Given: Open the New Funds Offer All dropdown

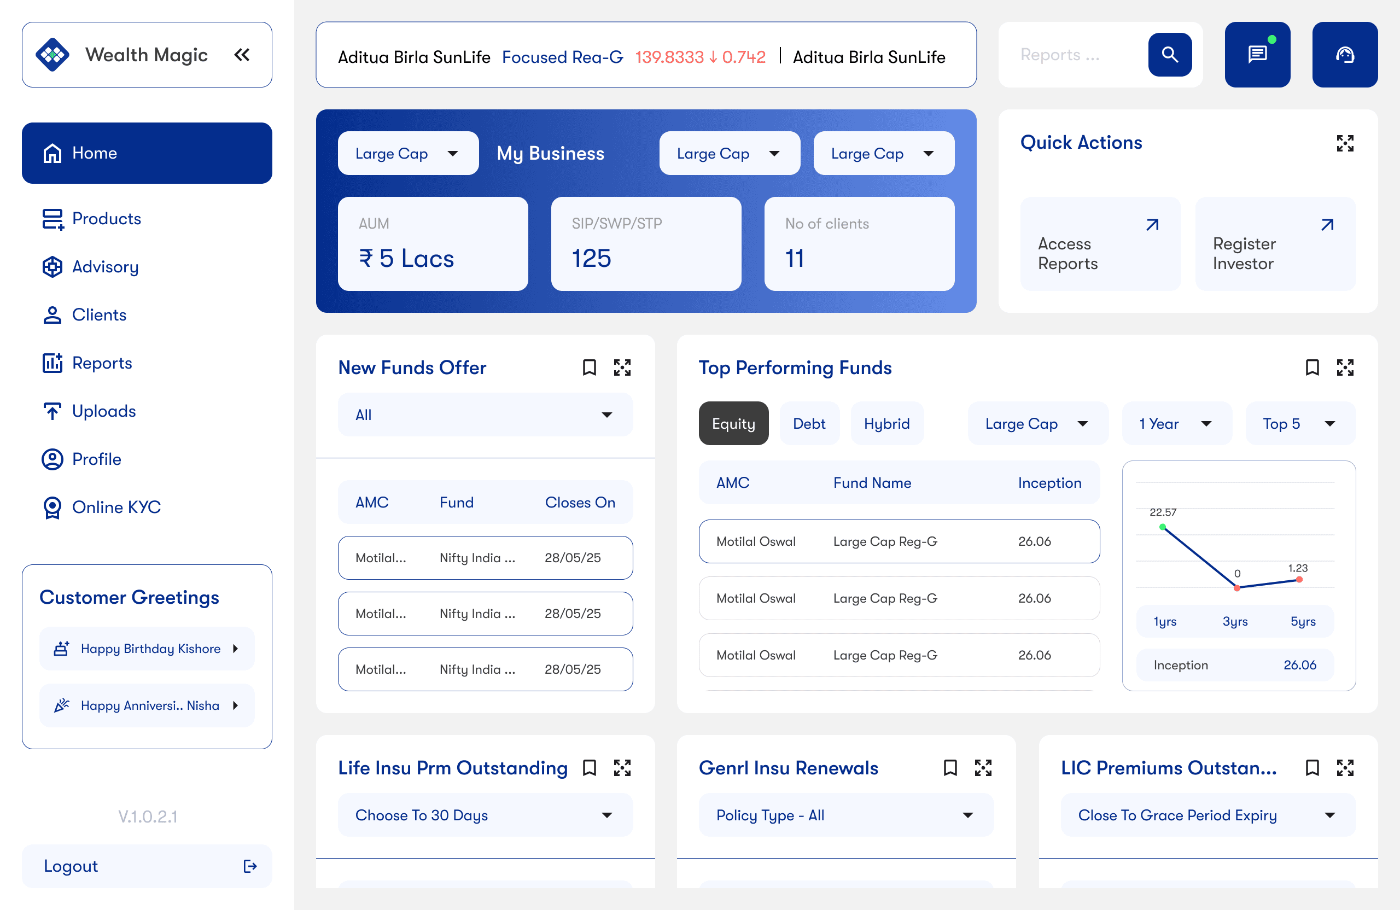Looking at the screenshot, I should pos(485,415).
